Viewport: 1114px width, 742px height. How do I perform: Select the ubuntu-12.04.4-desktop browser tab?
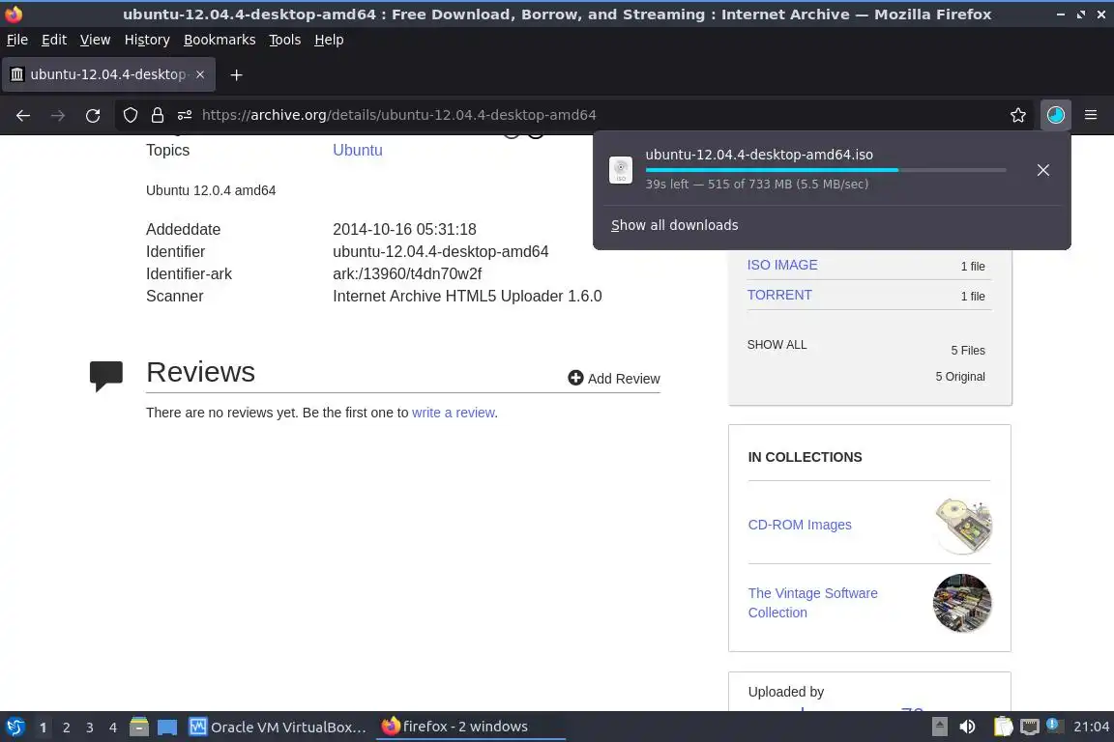click(108, 74)
